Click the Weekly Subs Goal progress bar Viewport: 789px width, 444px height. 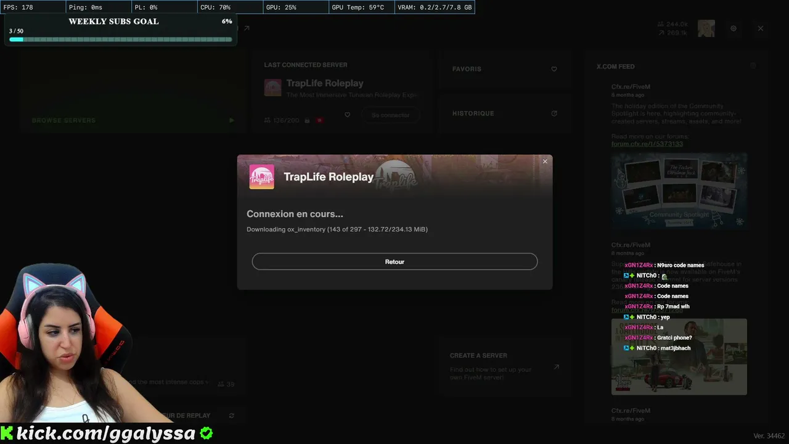(121, 39)
